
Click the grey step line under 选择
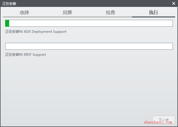click(24, 17)
